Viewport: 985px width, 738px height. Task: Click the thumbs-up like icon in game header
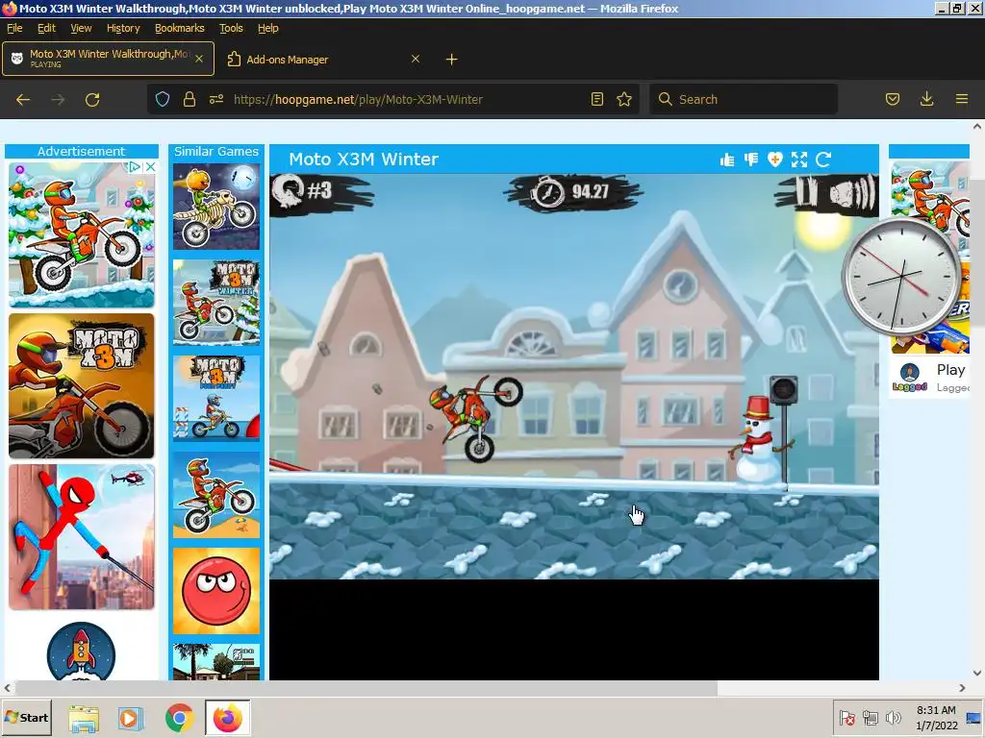coord(727,160)
